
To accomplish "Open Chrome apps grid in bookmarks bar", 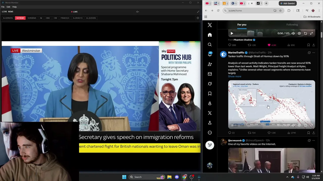I will (206, 17).
